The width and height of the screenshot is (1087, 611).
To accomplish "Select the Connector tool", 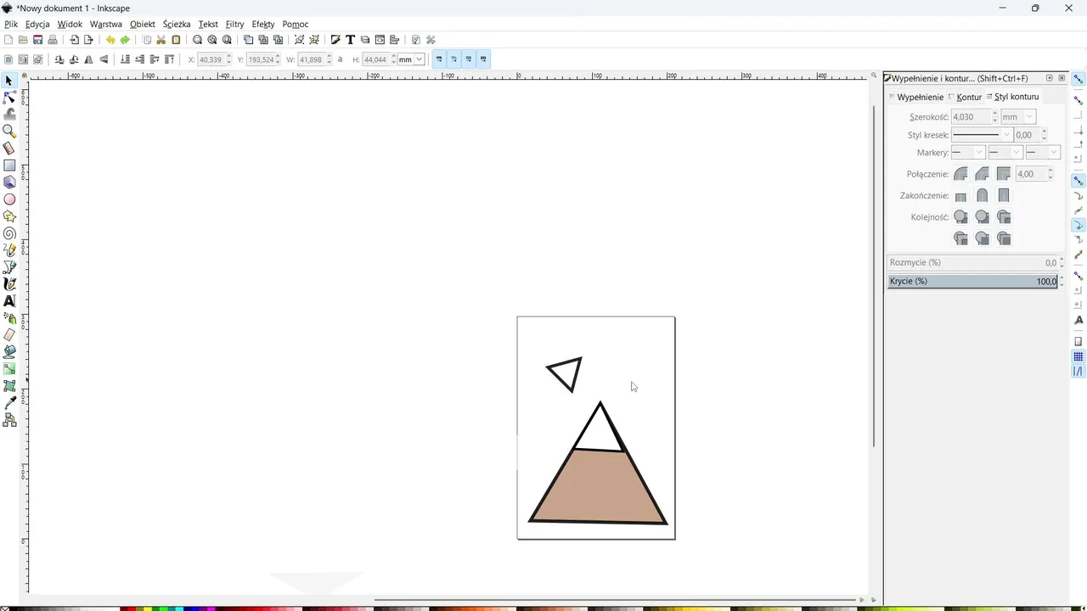I will point(9,420).
